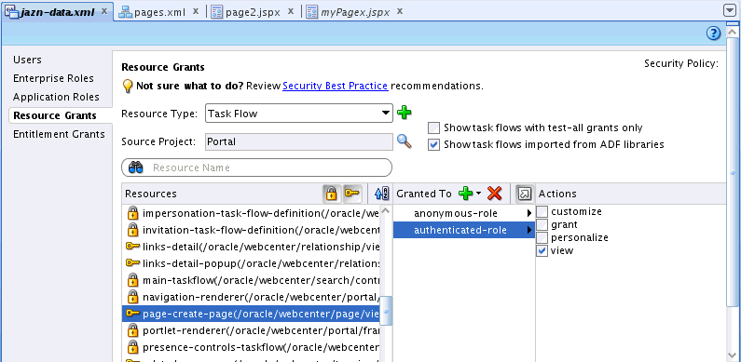Close the jazn-data.xml tab
The image size is (741, 362).
click(x=104, y=11)
